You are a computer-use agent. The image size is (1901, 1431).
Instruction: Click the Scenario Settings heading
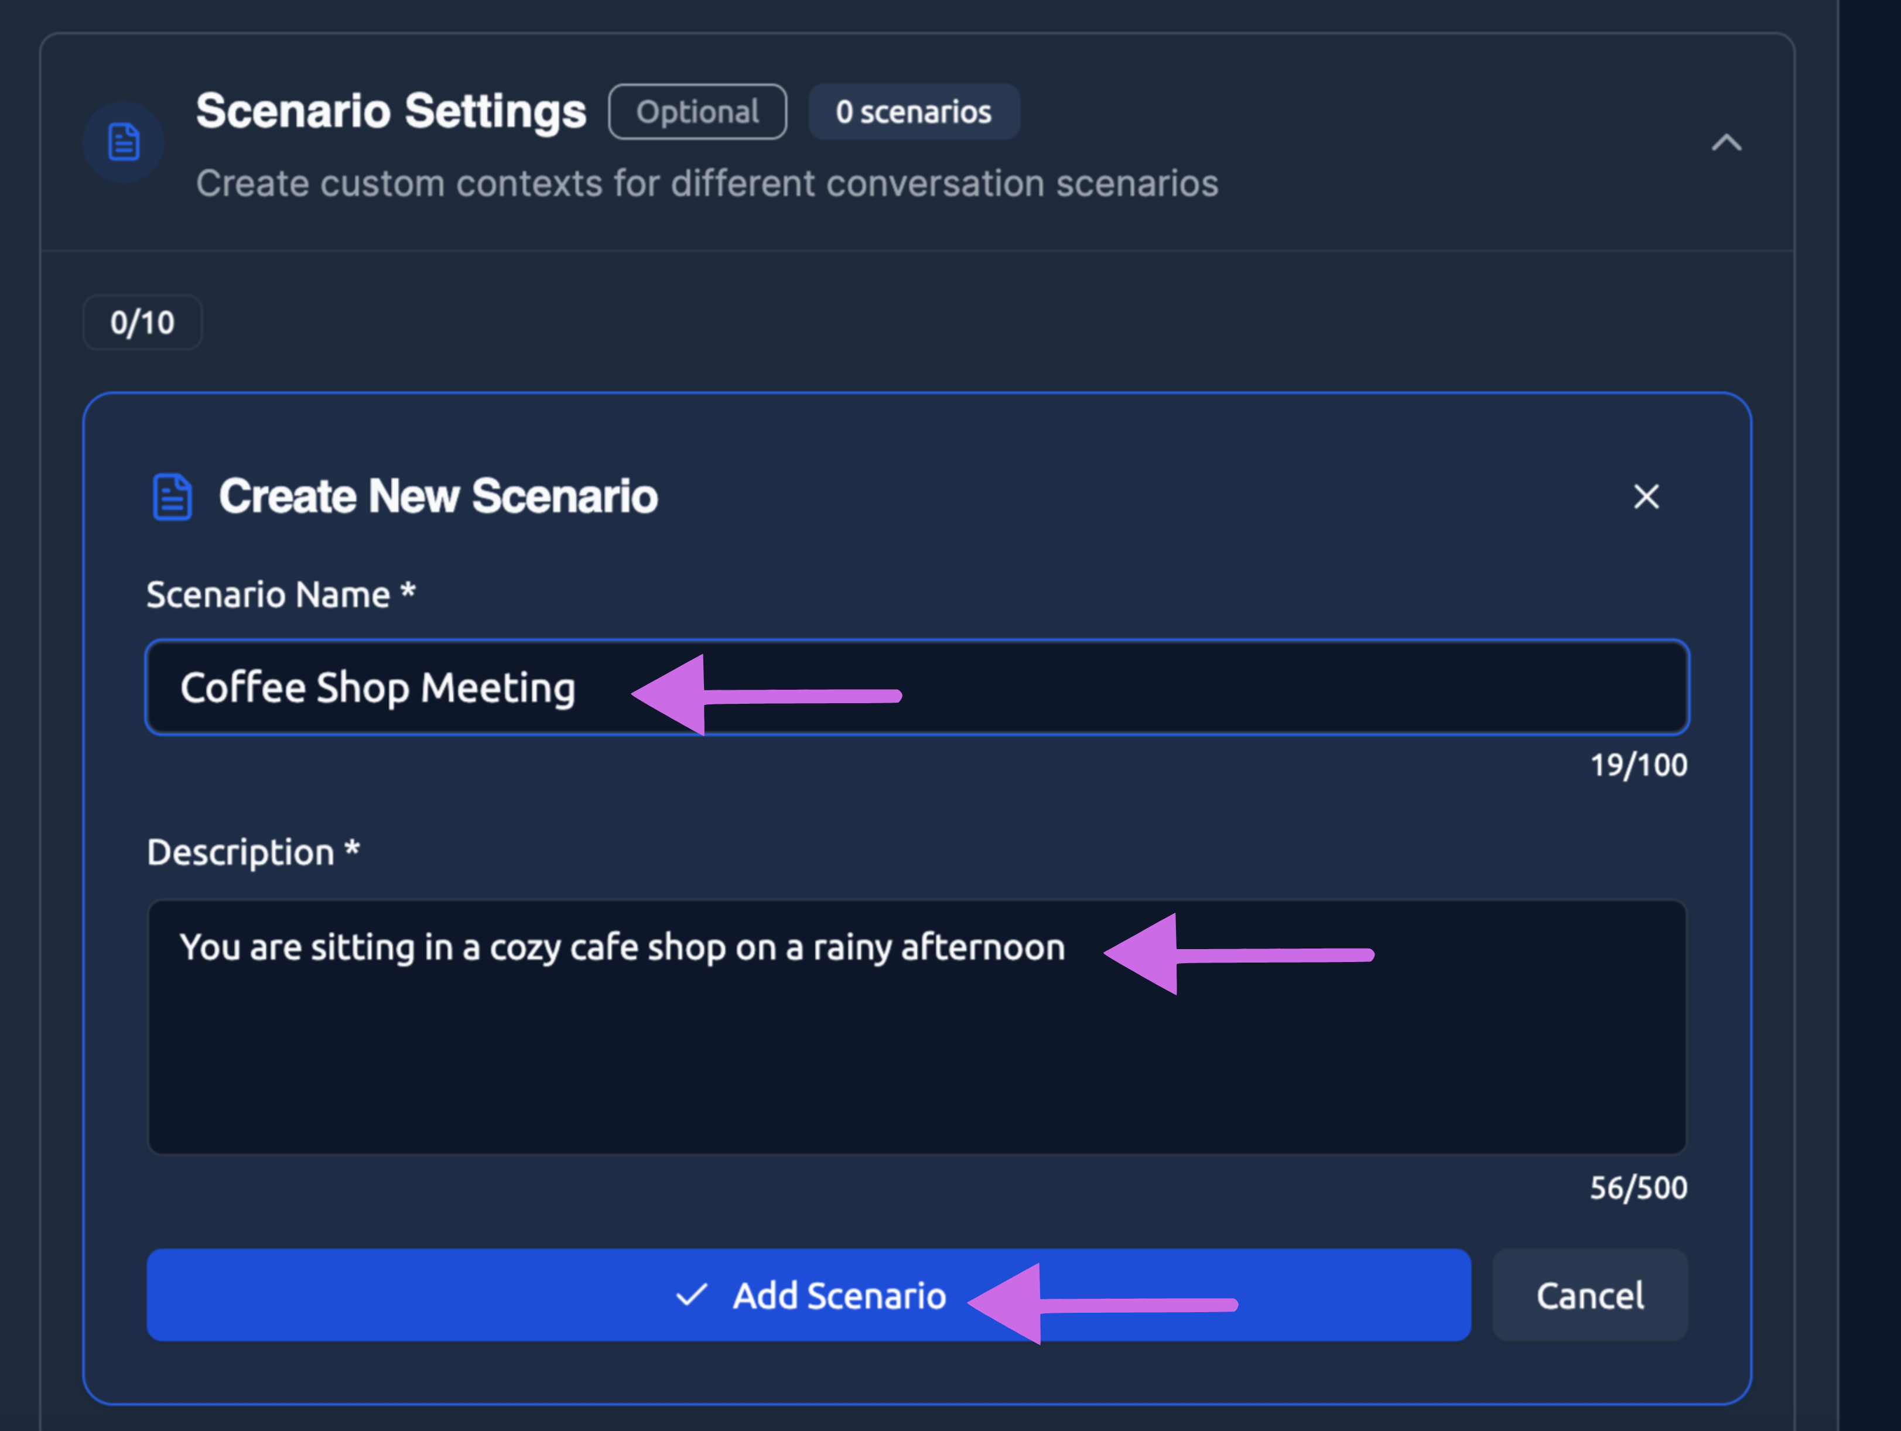coord(391,112)
